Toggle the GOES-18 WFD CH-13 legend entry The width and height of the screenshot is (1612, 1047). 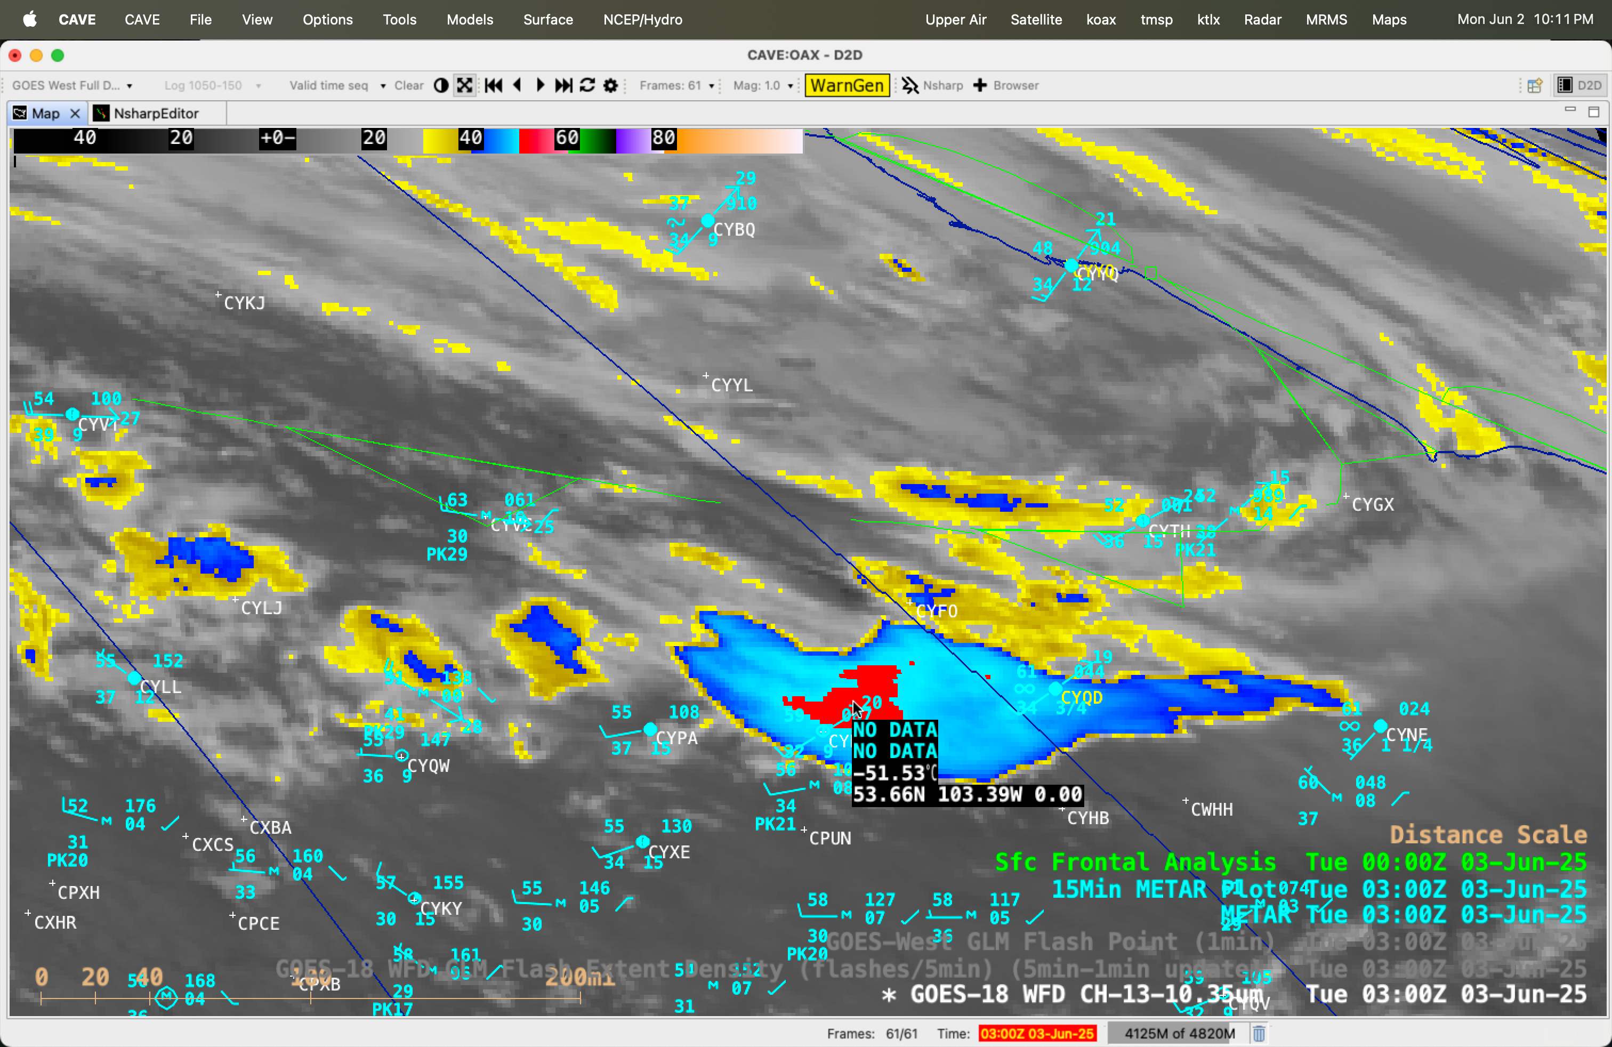coord(1234,994)
